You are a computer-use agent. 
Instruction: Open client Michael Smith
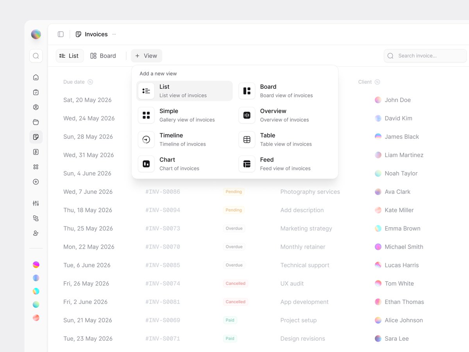pyautogui.click(x=404, y=247)
